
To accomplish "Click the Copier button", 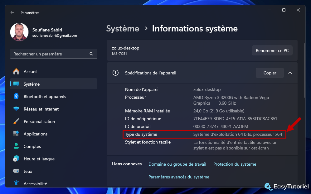I will pos(270,73).
